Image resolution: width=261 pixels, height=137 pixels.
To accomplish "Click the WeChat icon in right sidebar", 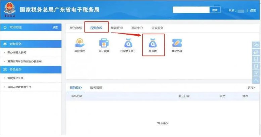I will tap(256, 45).
